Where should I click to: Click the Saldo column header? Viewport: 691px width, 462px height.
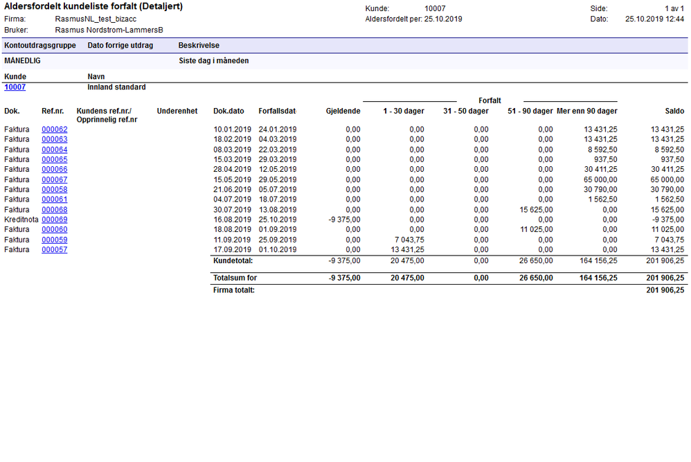tap(674, 111)
